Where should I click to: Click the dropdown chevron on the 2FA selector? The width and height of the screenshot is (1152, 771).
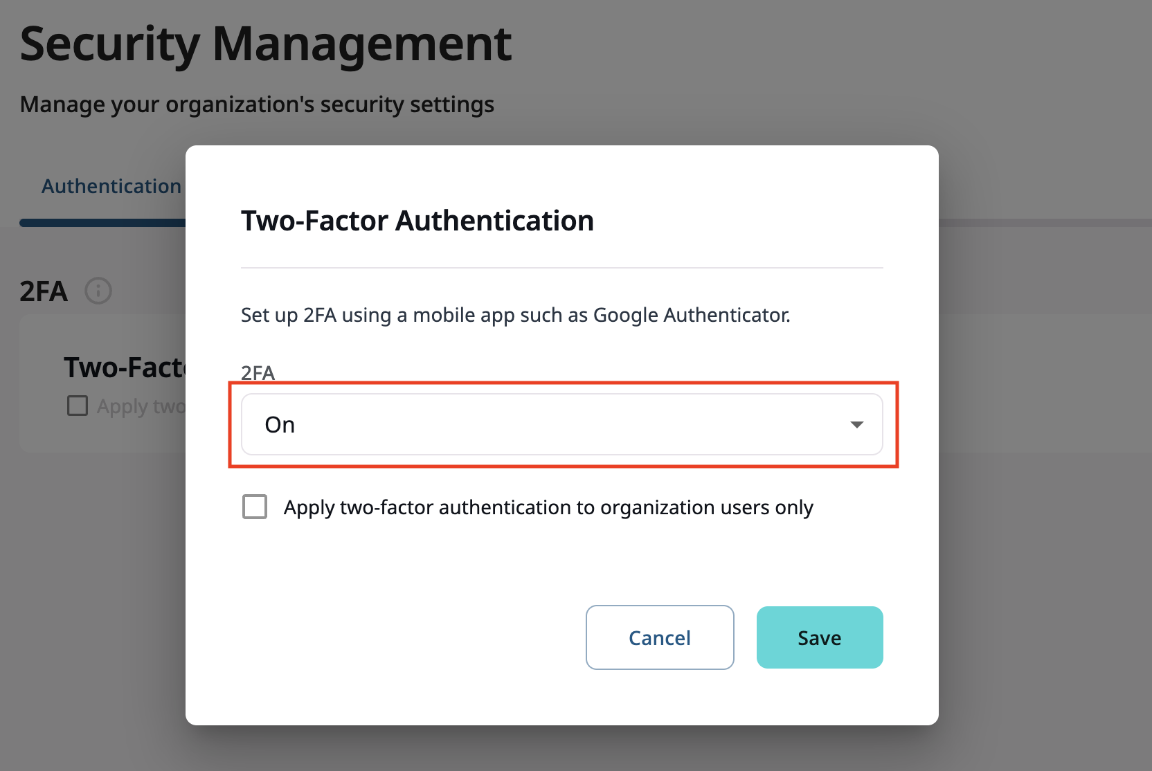(857, 424)
